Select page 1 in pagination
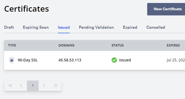This screenshot has width=185, height=99. tap(33, 86)
